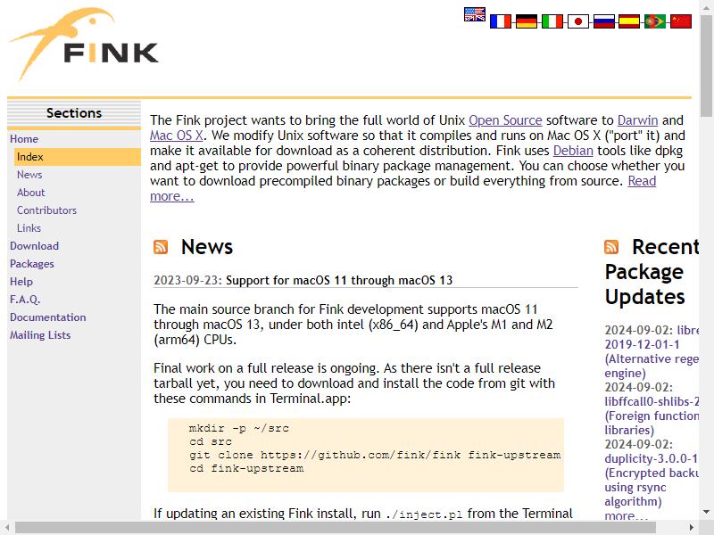The height and width of the screenshot is (535, 714).
Task: Open the Recent Package Updates RSS icon
Action: 611,247
